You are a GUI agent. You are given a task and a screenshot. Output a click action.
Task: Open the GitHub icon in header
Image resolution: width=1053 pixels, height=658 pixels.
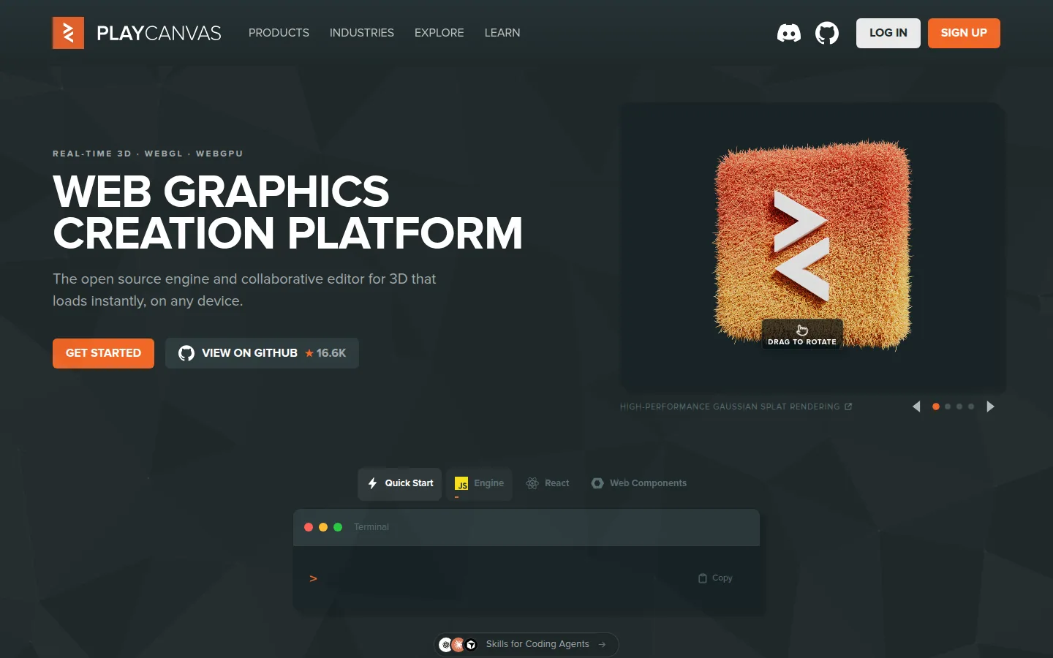(x=827, y=33)
